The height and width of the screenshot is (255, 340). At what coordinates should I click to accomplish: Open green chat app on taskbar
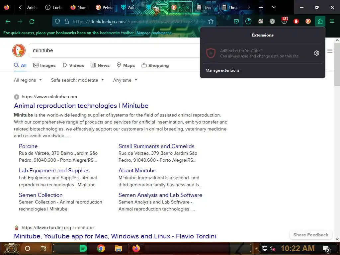click(83, 248)
